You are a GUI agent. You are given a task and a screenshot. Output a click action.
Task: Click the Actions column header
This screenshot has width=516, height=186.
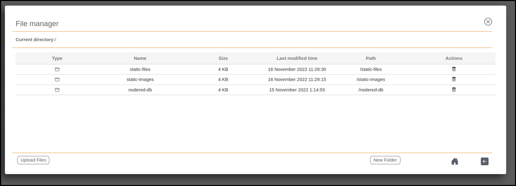454,58
